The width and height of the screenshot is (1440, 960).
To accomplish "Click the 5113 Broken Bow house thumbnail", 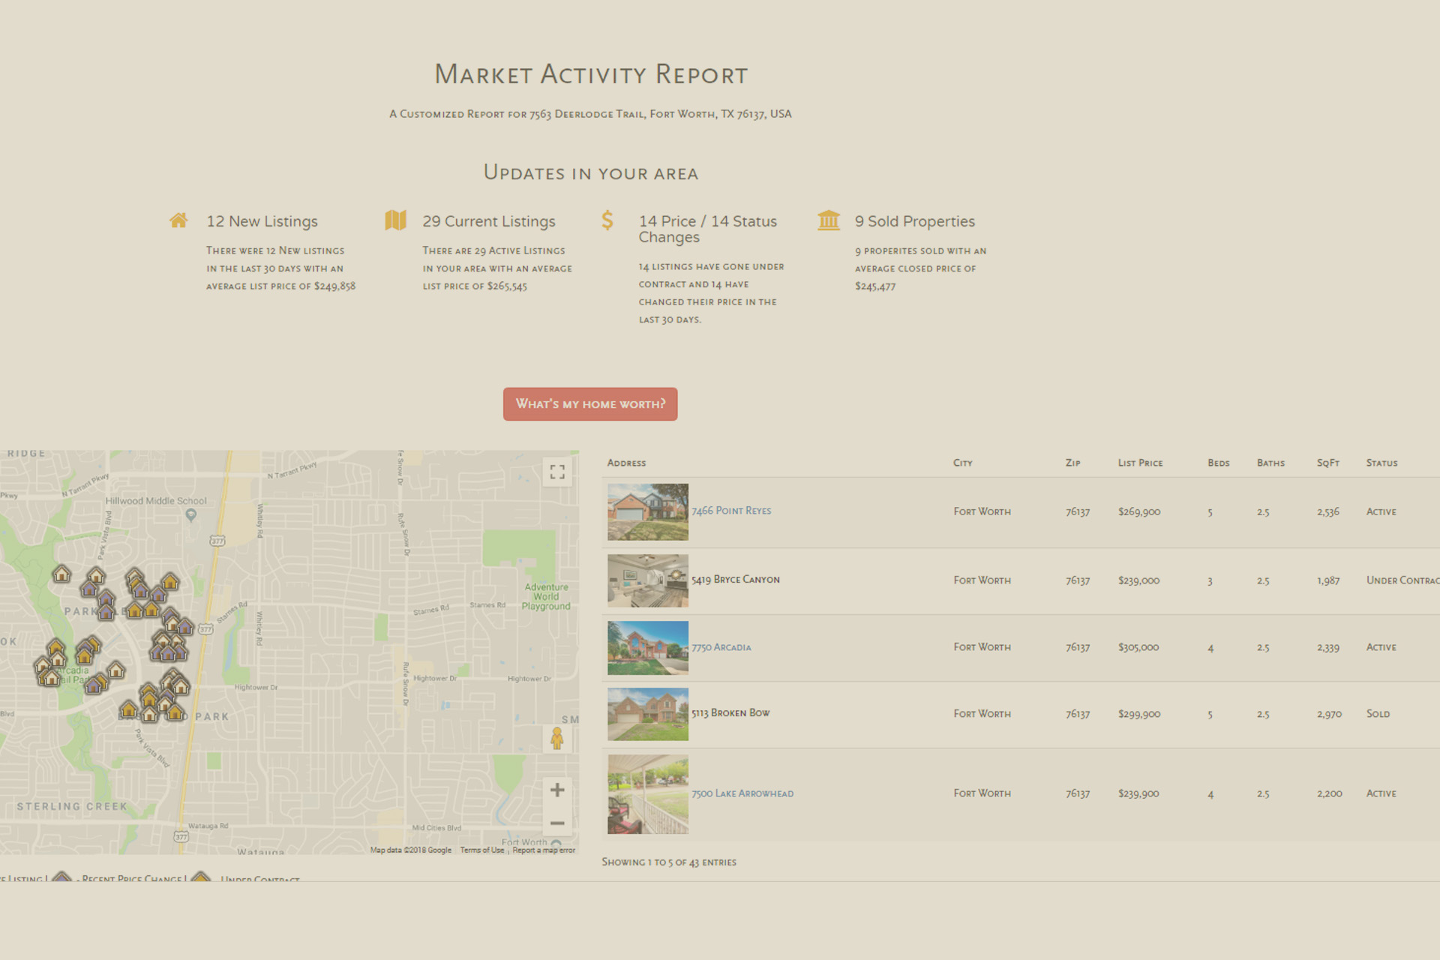I will coord(648,714).
